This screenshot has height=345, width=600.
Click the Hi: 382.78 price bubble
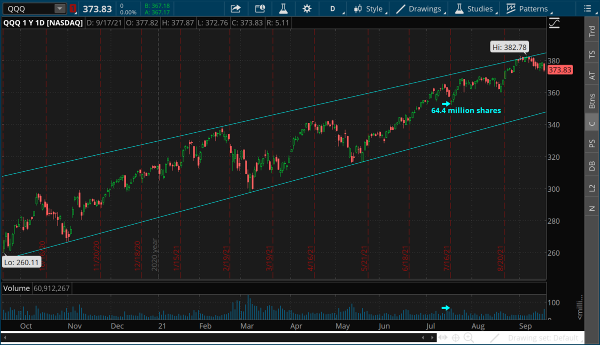pyautogui.click(x=510, y=48)
